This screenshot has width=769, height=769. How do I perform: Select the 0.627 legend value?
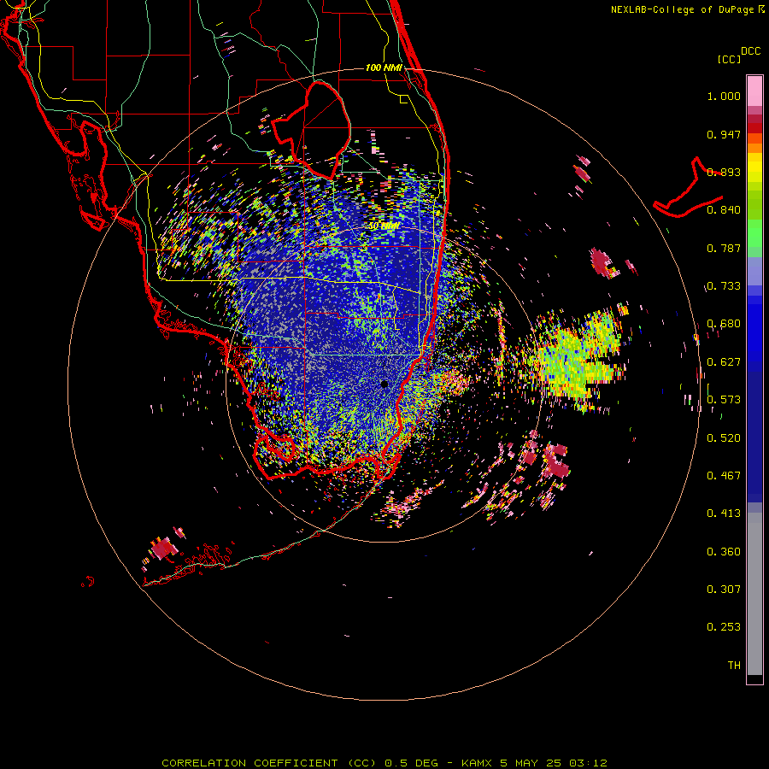(724, 362)
